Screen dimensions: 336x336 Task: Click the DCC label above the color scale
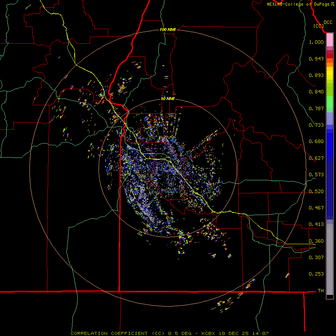(328, 22)
